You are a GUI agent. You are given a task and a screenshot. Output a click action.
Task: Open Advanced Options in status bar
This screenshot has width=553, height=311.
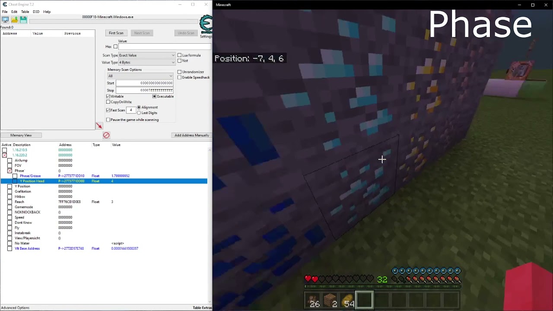point(15,308)
